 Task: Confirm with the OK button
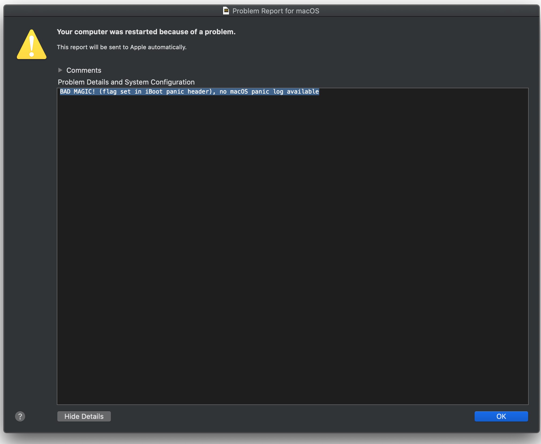pyautogui.click(x=501, y=416)
